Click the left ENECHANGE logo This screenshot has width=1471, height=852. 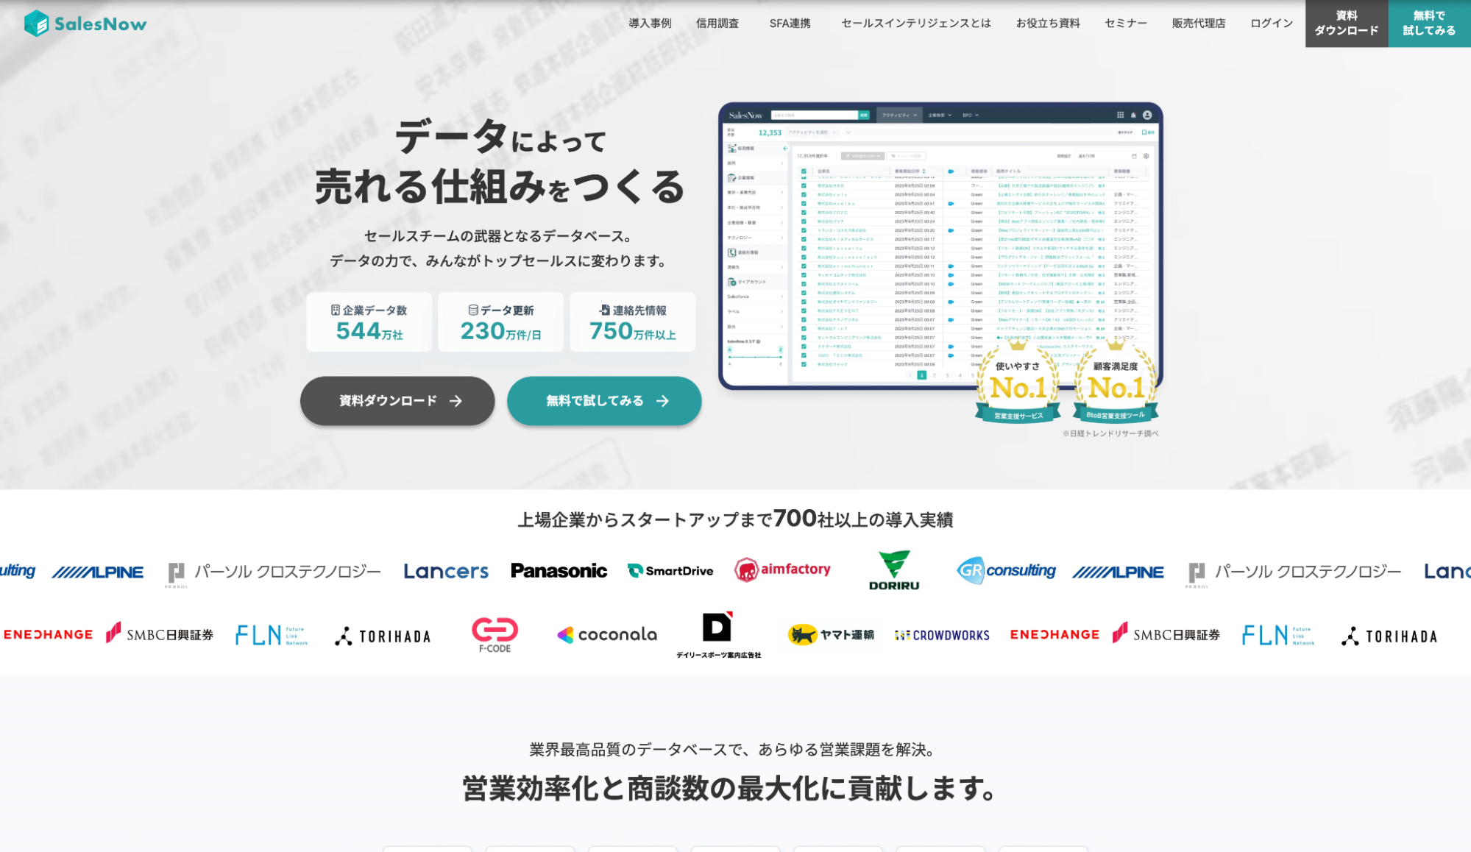(x=49, y=635)
